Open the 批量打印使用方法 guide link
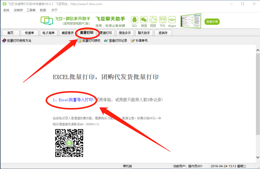260x169 pixels. coord(19,41)
